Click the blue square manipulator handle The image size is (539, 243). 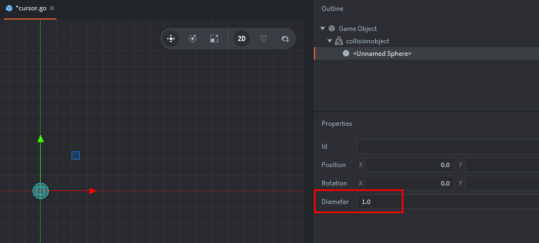[x=76, y=156]
